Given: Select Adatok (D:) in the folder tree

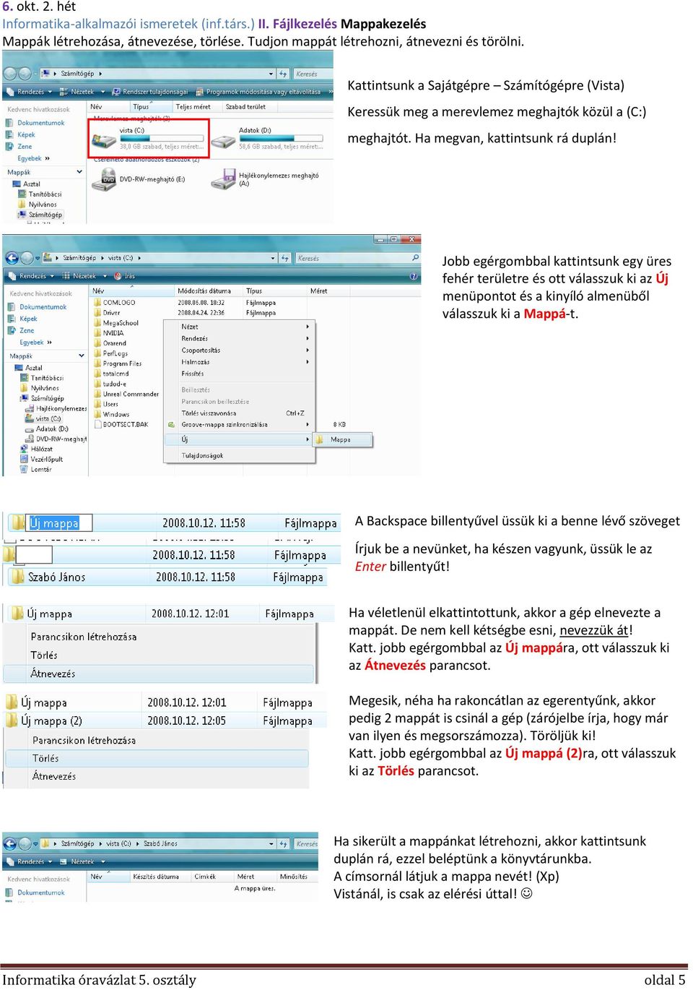Looking at the screenshot, I should (47, 429).
